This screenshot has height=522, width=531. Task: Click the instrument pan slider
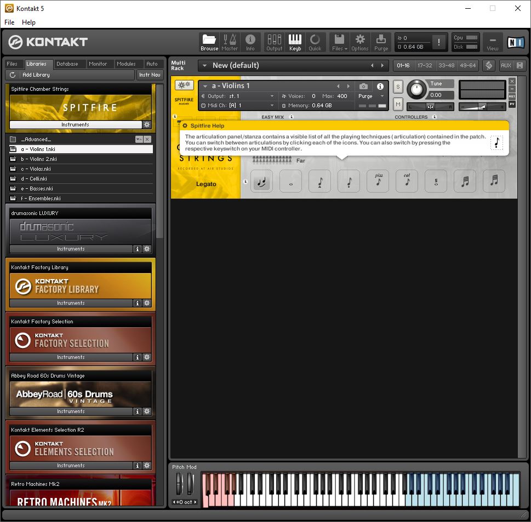(430, 107)
